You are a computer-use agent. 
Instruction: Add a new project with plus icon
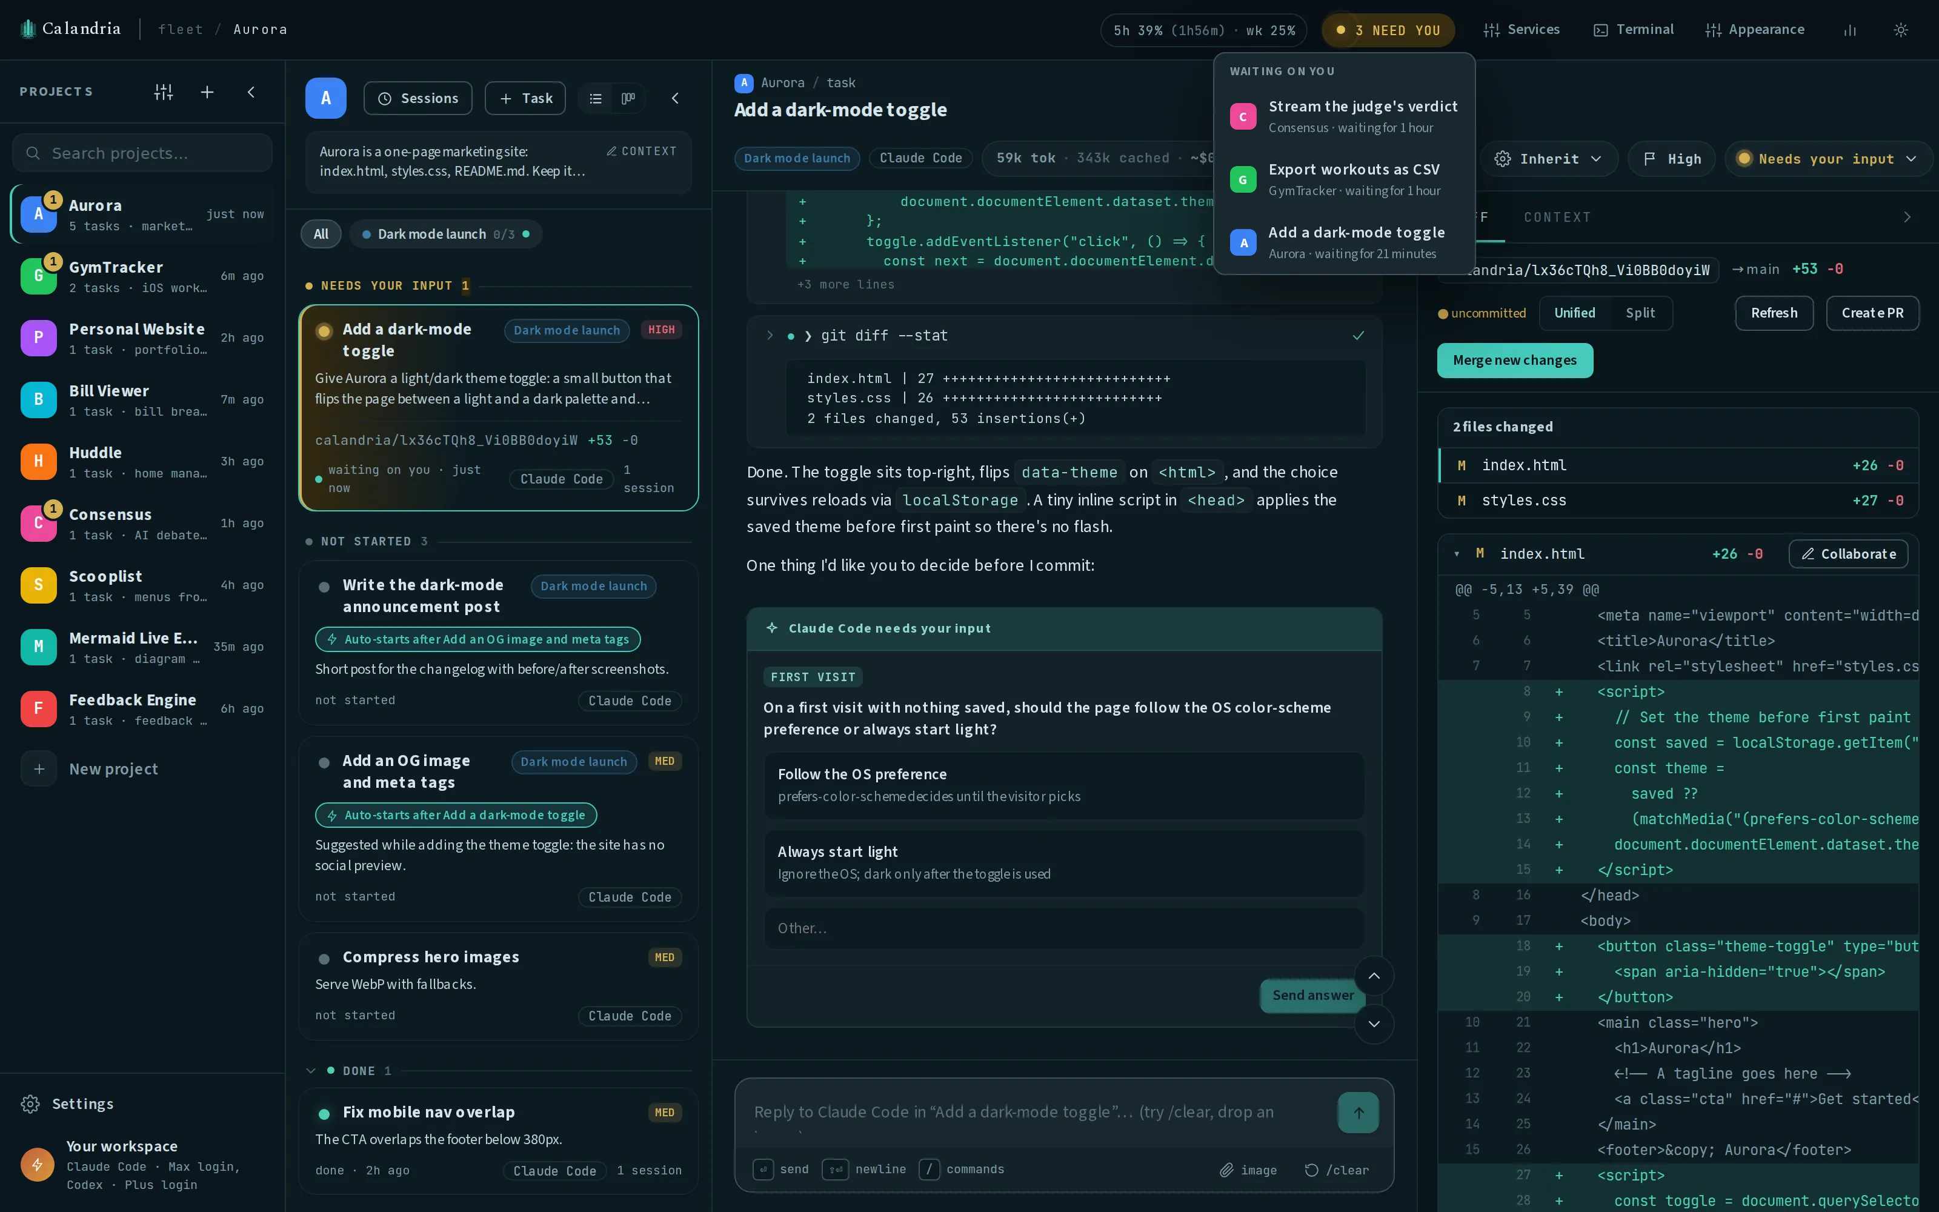207,92
